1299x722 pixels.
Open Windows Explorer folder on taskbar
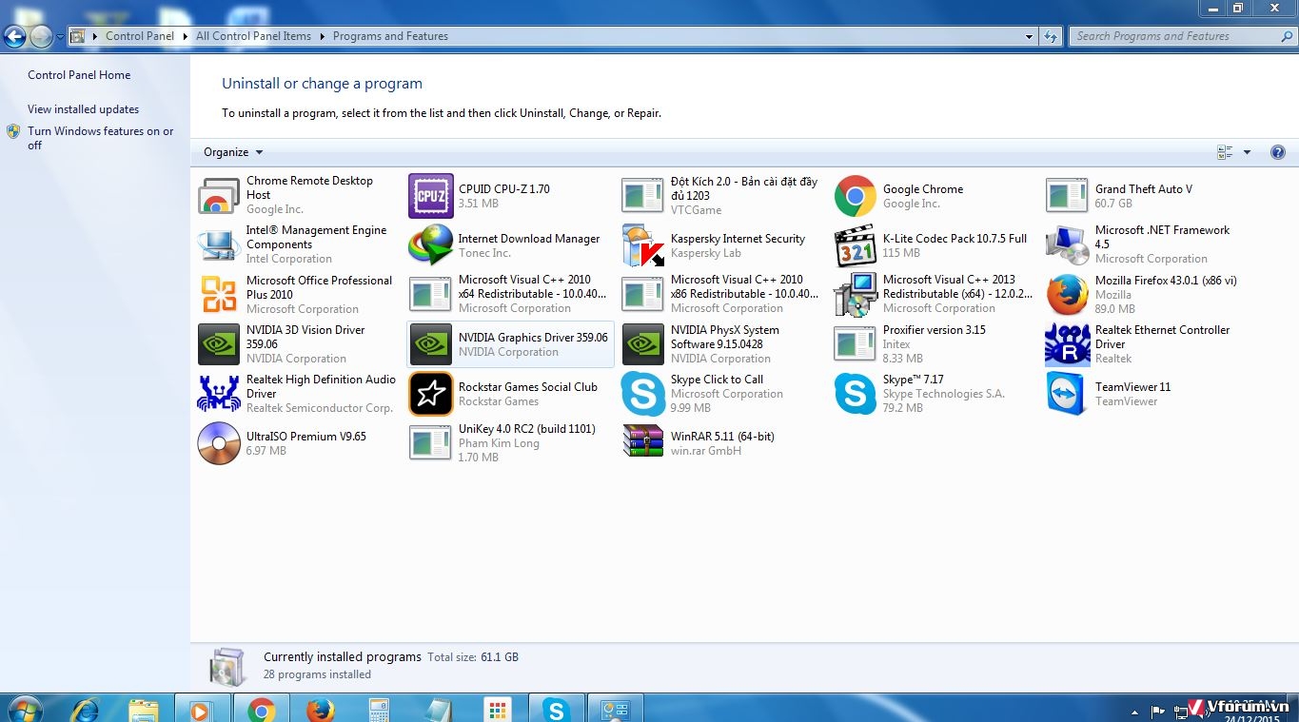144,710
